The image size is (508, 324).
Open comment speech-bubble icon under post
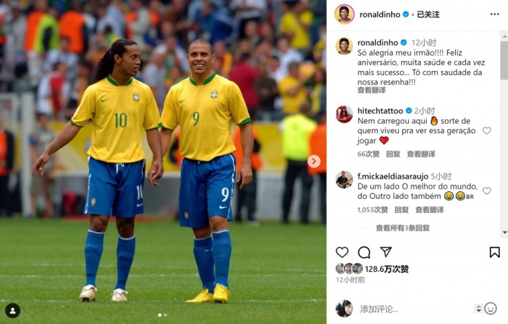coord(364,252)
